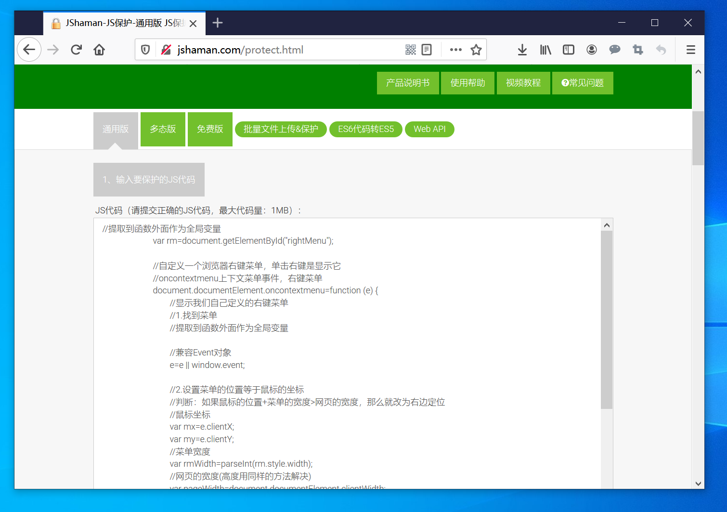This screenshot has height=512, width=727.
Task: Show site connection info padlock
Action: tap(166, 50)
